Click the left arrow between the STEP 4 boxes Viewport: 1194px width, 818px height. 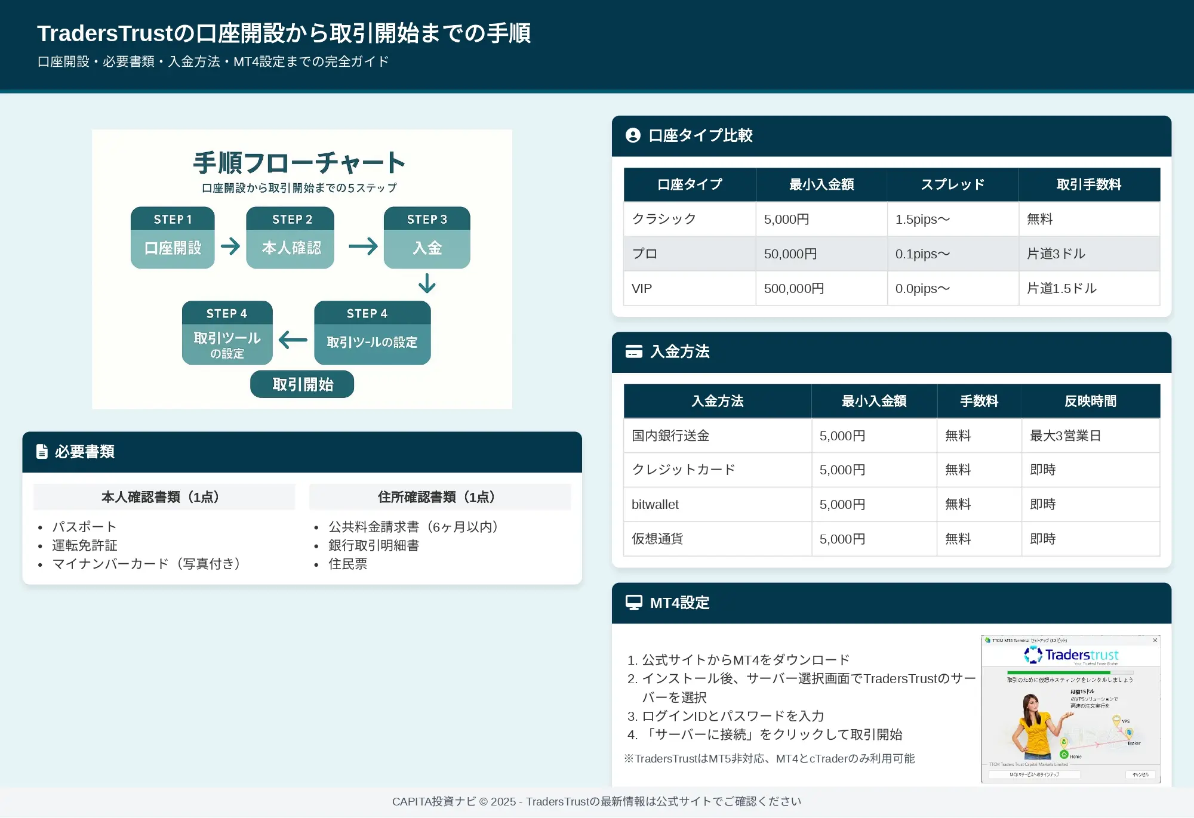[x=293, y=340]
